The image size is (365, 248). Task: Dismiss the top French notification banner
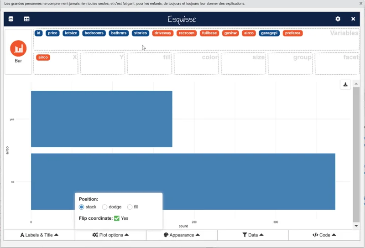point(361,4)
